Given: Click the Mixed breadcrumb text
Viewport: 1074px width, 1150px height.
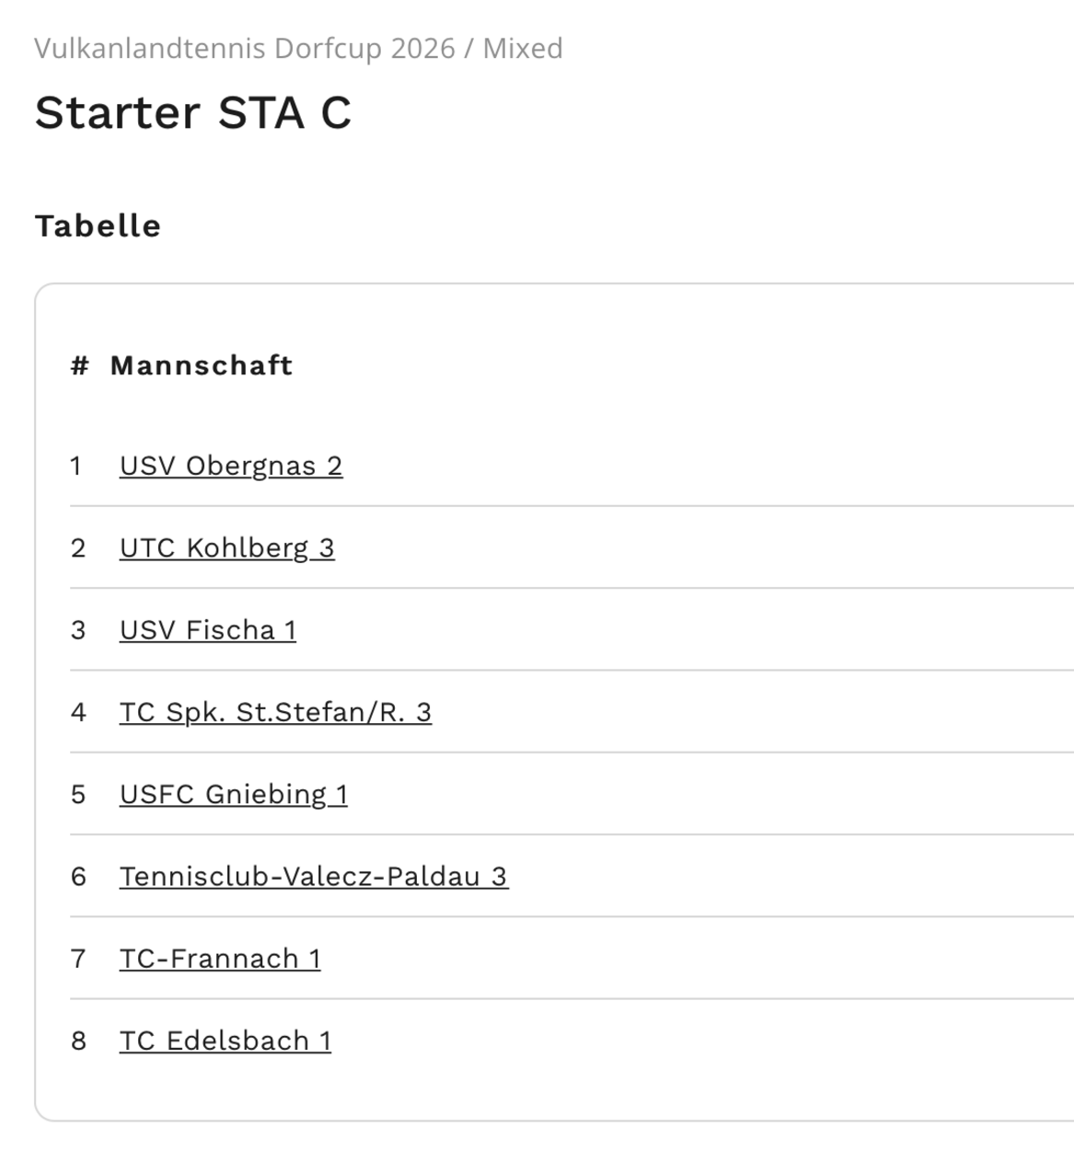Looking at the screenshot, I should (x=523, y=48).
